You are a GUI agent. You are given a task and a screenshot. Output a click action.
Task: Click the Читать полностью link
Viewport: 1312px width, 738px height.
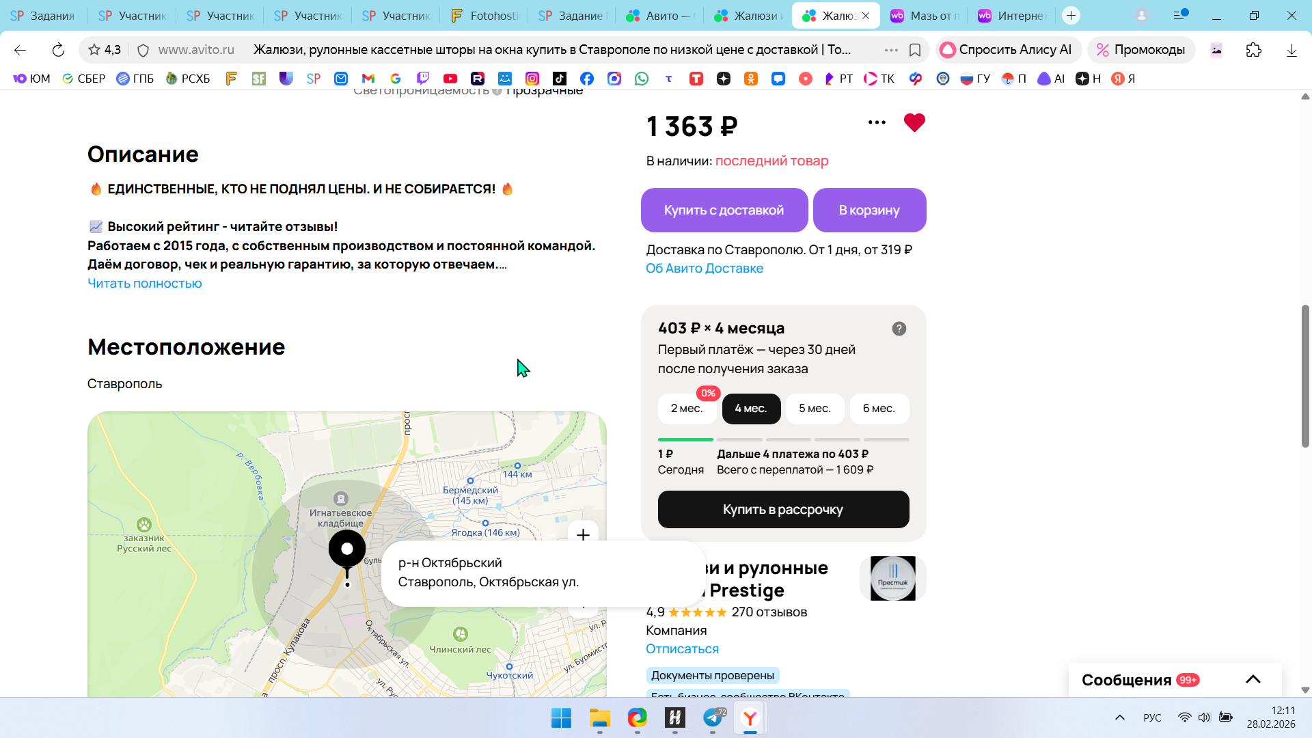coord(144,284)
